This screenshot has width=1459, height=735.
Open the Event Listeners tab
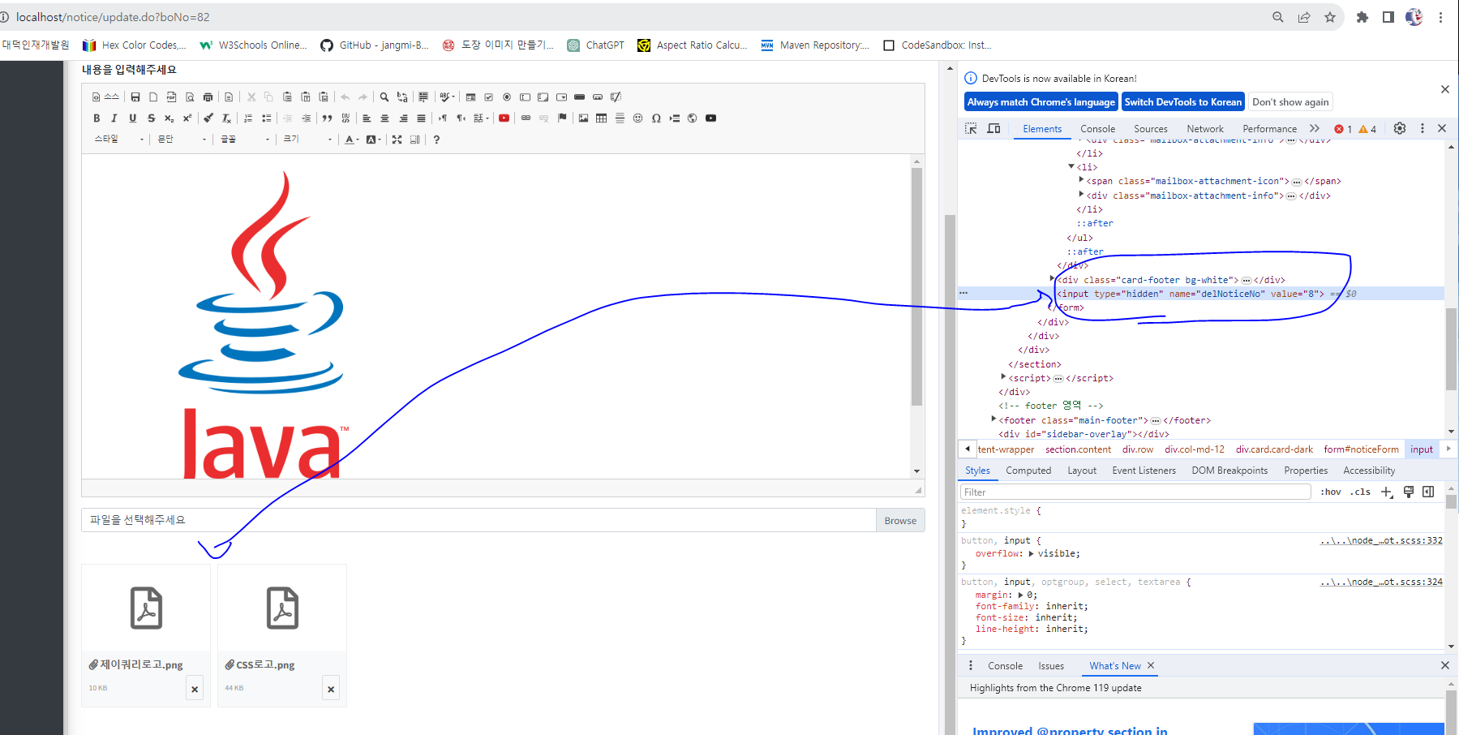pos(1144,471)
